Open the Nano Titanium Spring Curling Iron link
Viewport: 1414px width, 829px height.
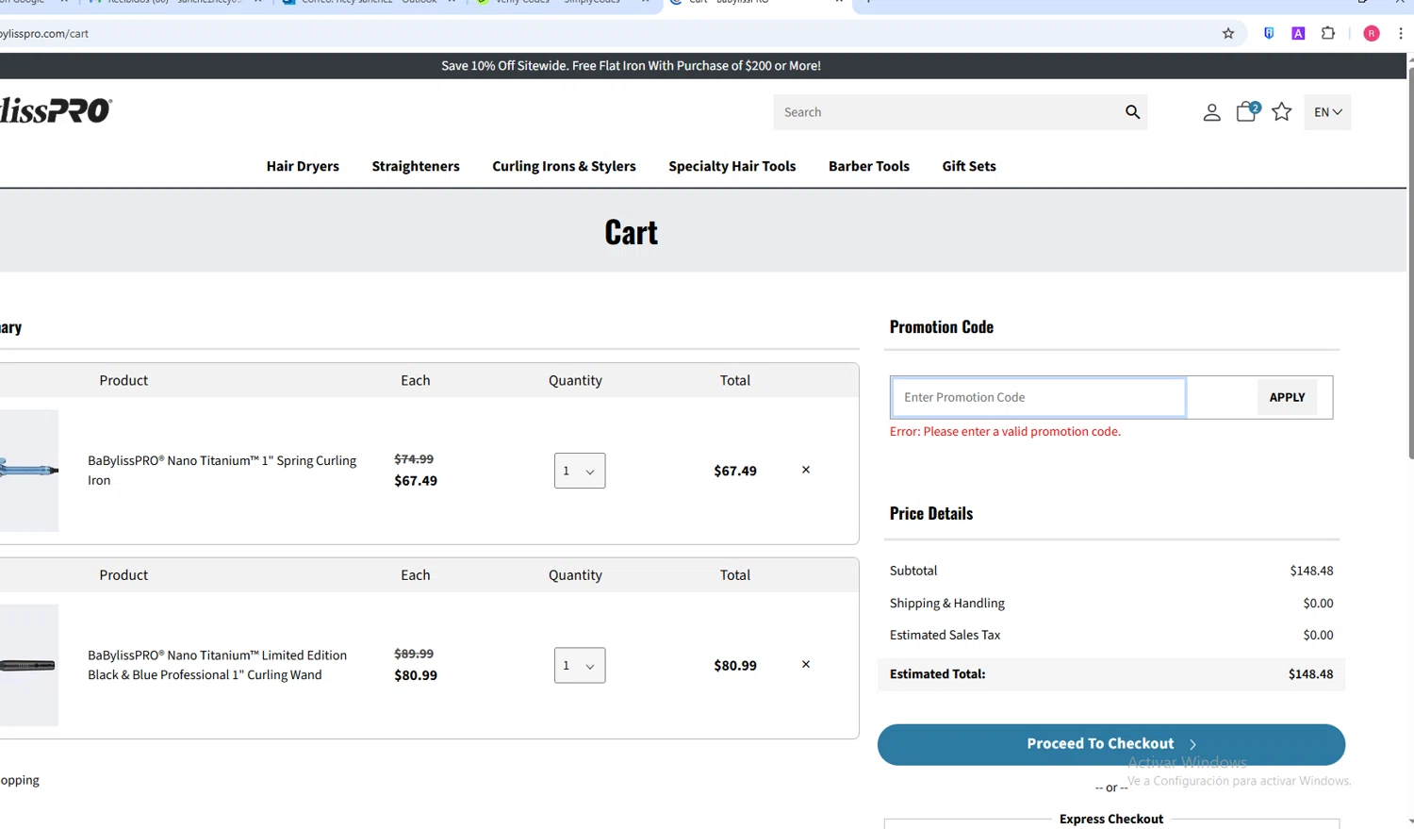[x=222, y=470]
